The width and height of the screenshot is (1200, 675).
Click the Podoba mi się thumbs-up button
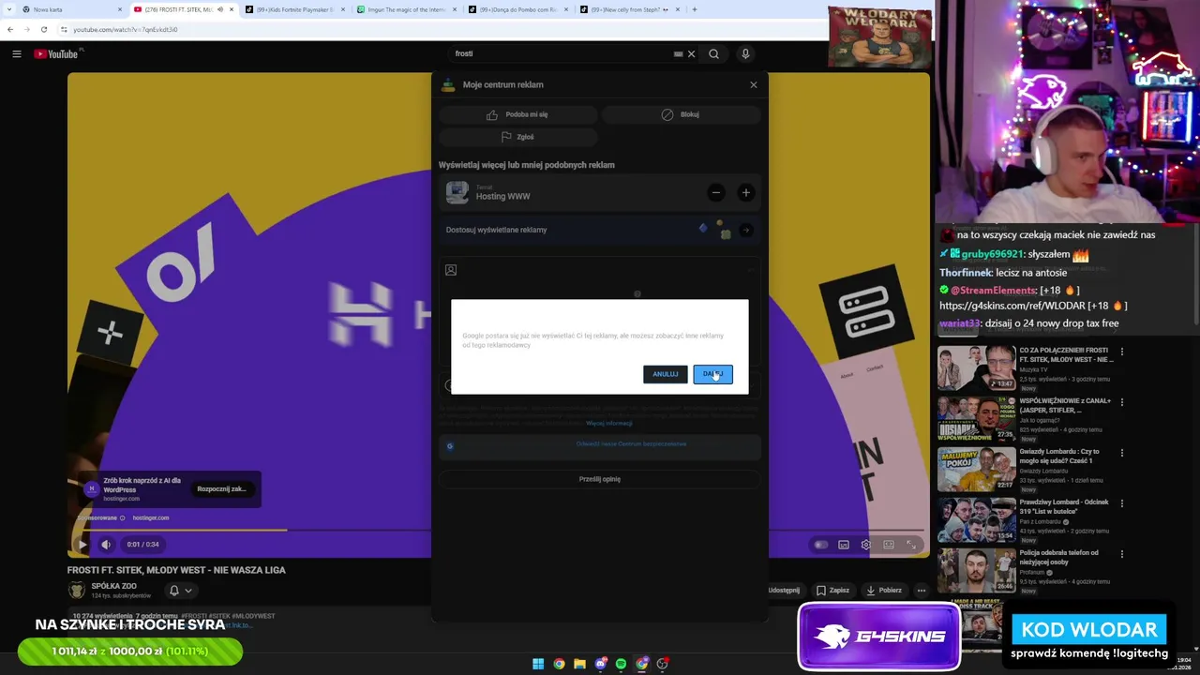click(517, 114)
